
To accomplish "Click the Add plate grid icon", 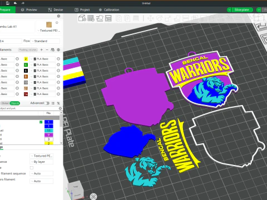I will click(91, 18).
